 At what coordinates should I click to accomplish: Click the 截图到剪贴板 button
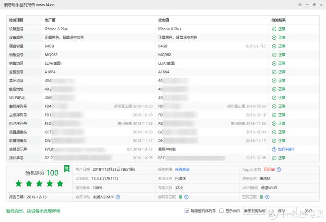click(x=255, y=211)
